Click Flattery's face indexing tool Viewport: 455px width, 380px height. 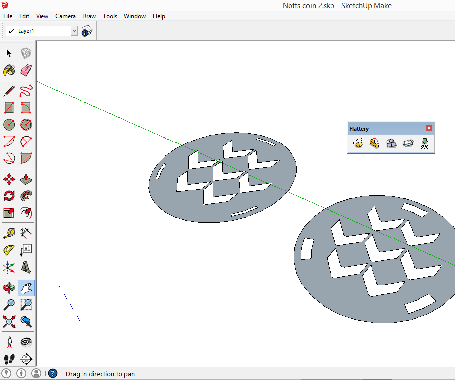357,143
